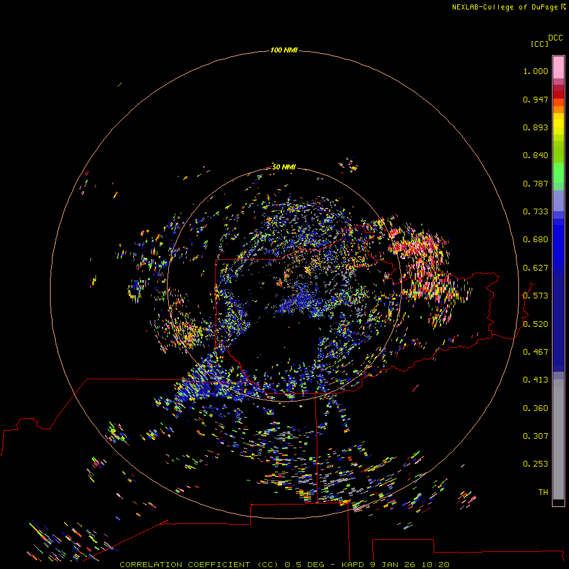Viewport: 569px width, 569px height.
Task: Click the [CC] legend unit label
Action: [x=539, y=44]
